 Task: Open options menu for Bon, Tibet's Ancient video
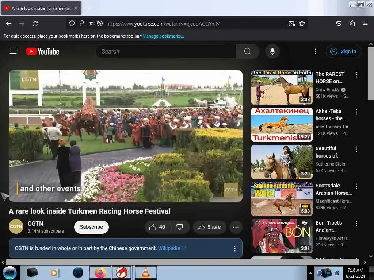coord(356,223)
